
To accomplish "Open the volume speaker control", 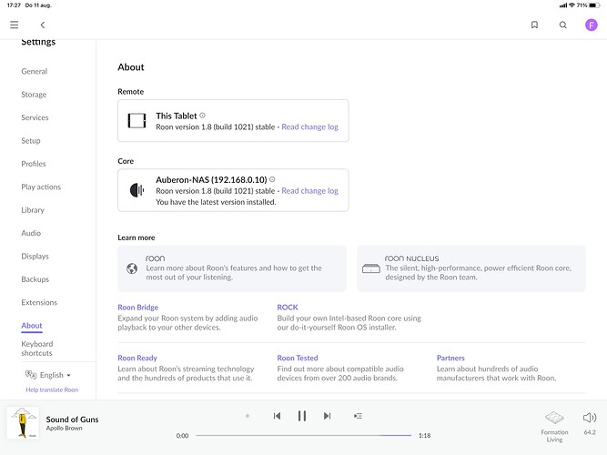I will click(x=589, y=418).
